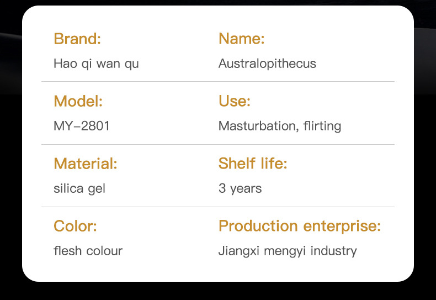436x300 pixels.
Task: Select the "Jiangxi mengyi industry" text
Action: pos(288,251)
